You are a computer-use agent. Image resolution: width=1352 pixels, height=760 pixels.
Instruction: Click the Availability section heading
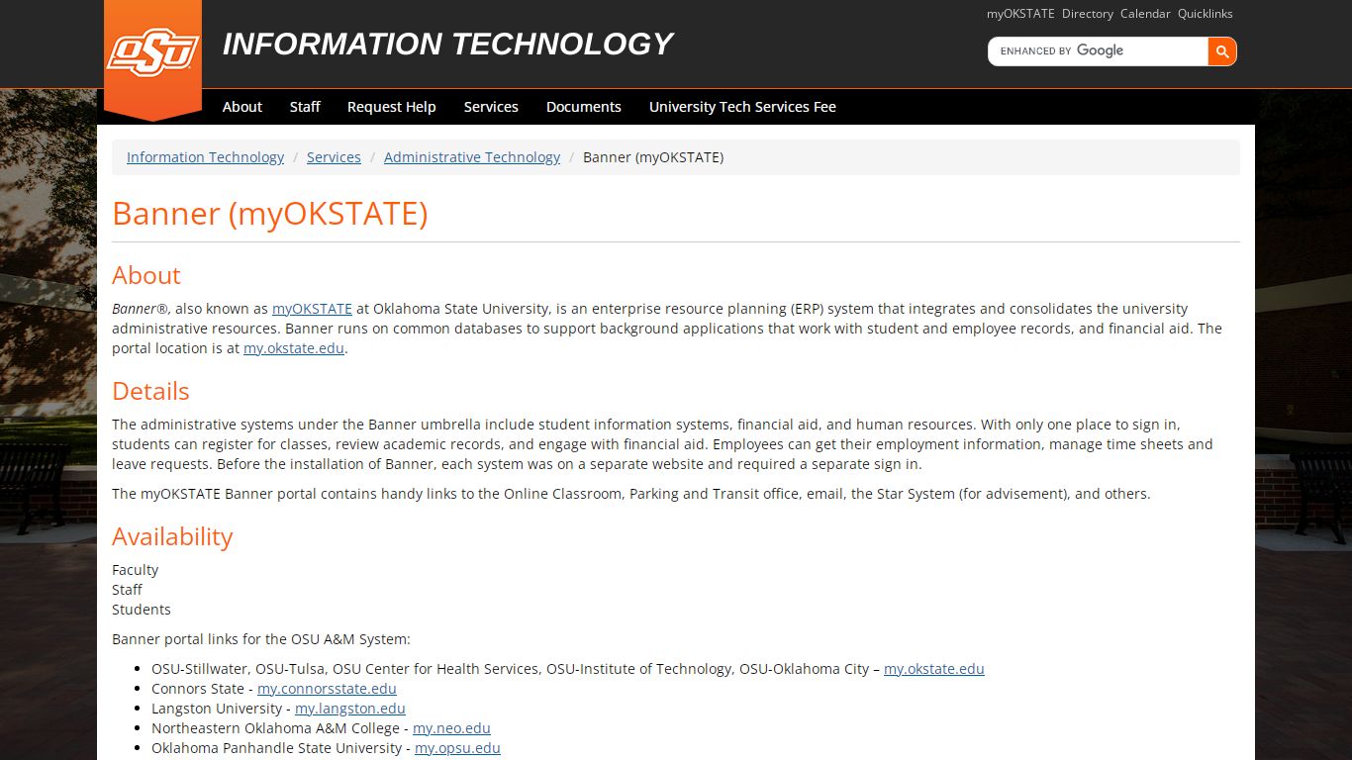(x=172, y=536)
